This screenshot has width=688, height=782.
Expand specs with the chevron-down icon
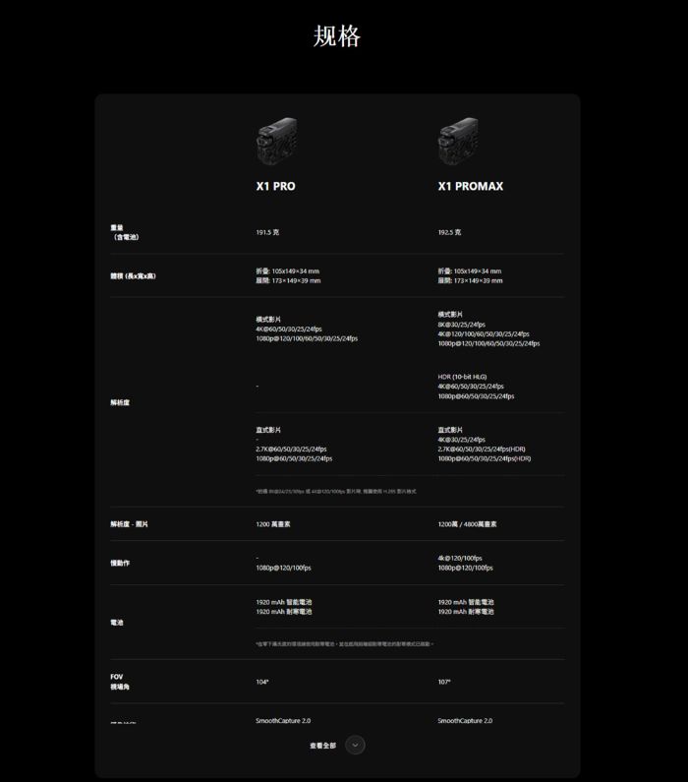356,745
